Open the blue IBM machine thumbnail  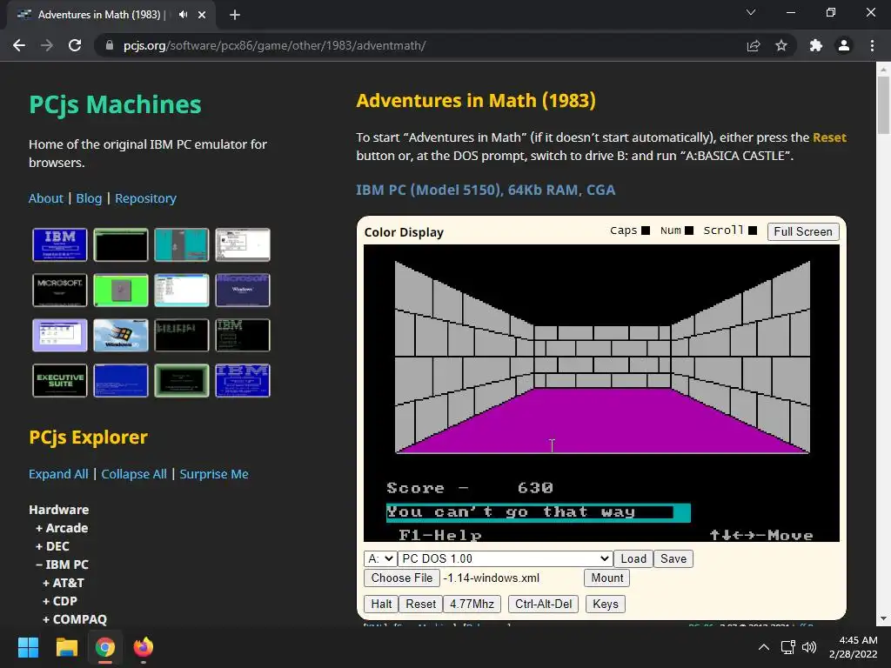[x=60, y=244]
